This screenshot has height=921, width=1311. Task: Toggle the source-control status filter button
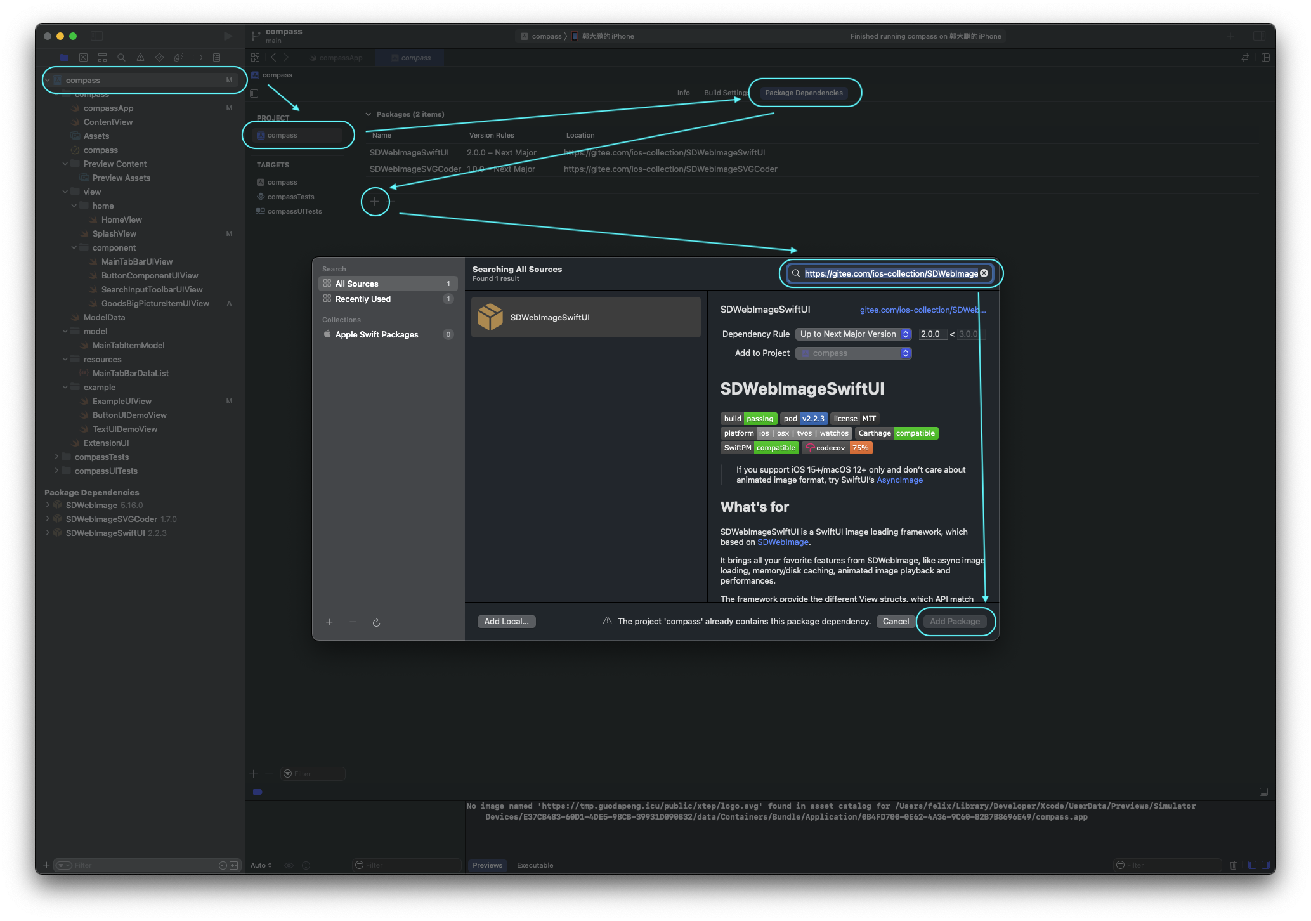point(233,865)
